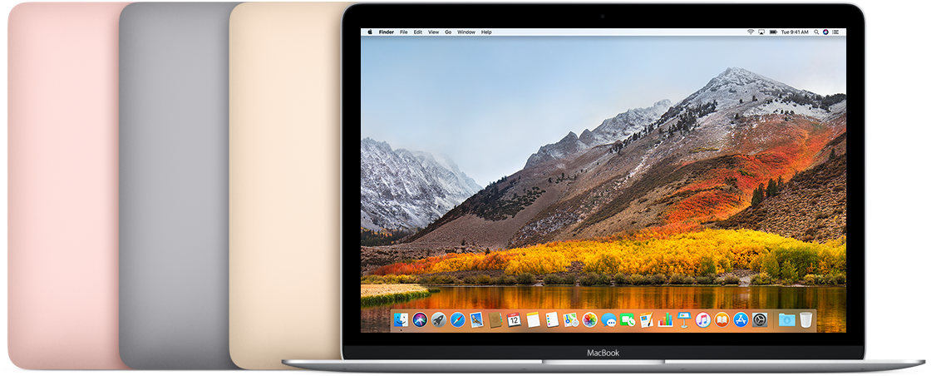Open the App Store icon
This screenshot has height=376, width=931.
click(741, 319)
